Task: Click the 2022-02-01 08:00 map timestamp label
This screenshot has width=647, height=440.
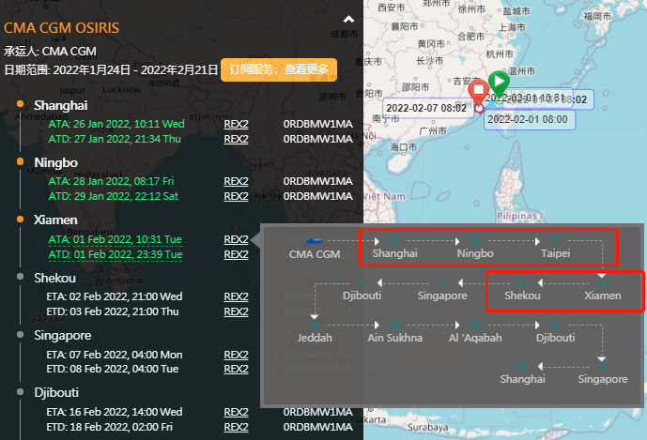Action: pyautogui.click(x=528, y=119)
